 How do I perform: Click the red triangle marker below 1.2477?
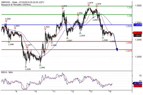(27, 48)
